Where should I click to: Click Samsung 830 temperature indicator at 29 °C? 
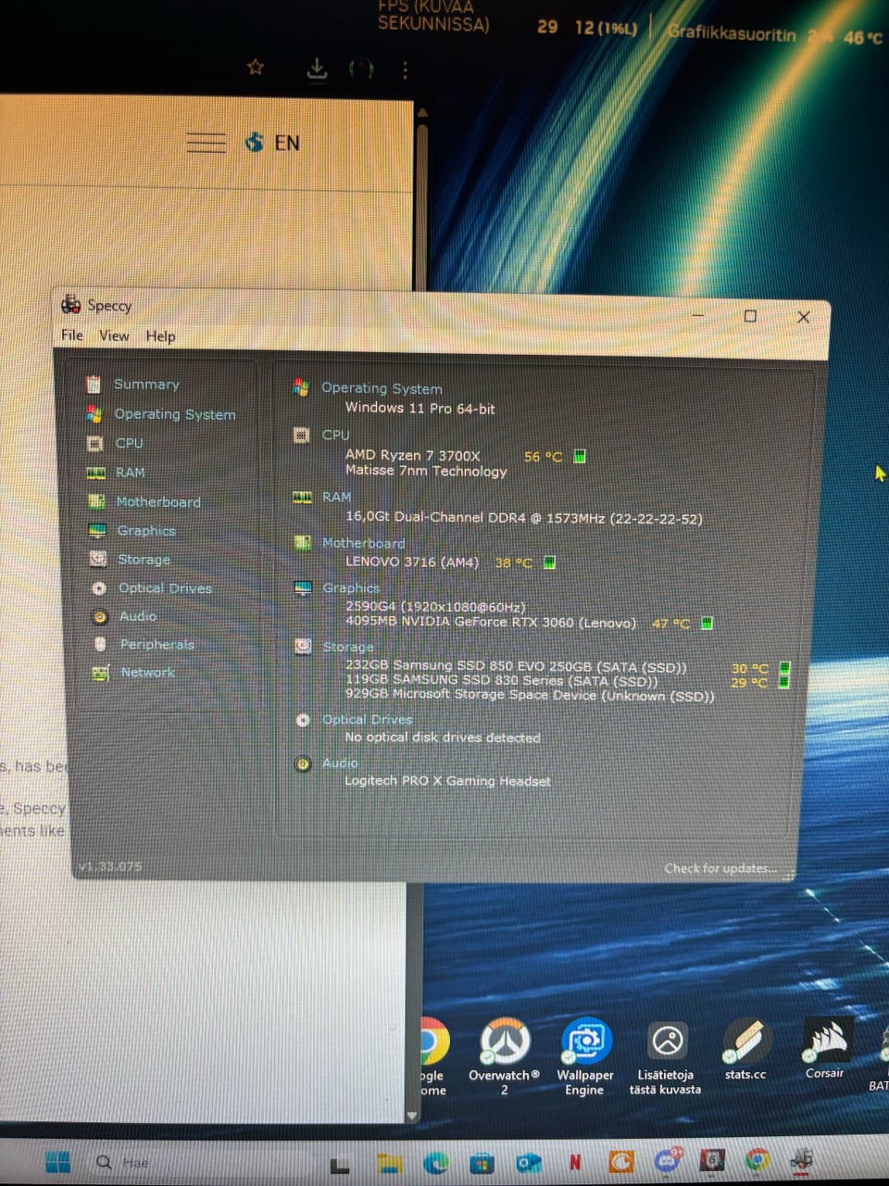pyautogui.click(x=783, y=682)
